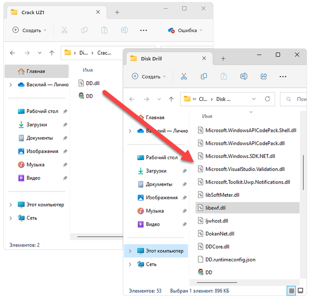Open Создать dropdown in Disk Drill window
Viewport: 310px width, 298px height.
[x=149, y=77]
